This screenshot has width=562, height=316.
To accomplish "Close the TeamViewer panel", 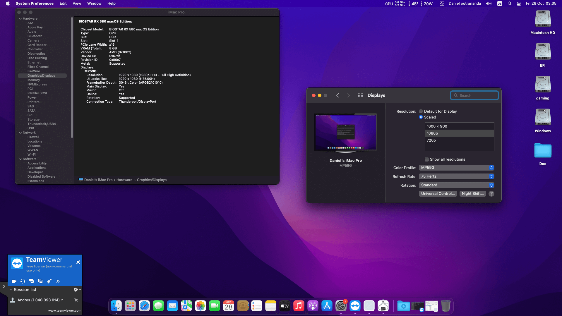I will pos(78,262).
